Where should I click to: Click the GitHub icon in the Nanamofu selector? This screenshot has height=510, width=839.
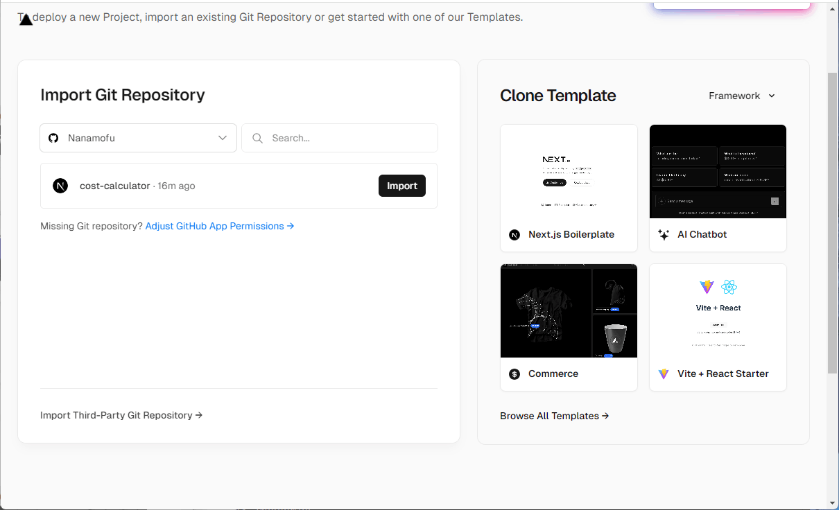coord(53,138)
